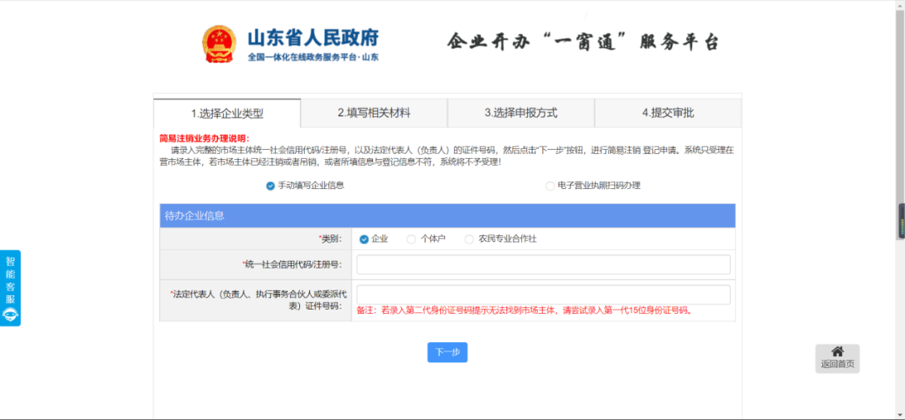Choose 个体户 as the category type
The height and width of the screenshot is (420, 905).
[x=411, y=239]
